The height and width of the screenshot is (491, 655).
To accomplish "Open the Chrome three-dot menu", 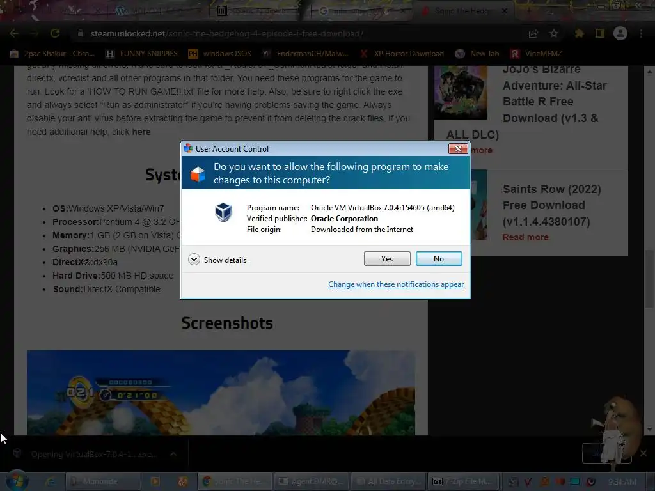I will coord(641,33).
